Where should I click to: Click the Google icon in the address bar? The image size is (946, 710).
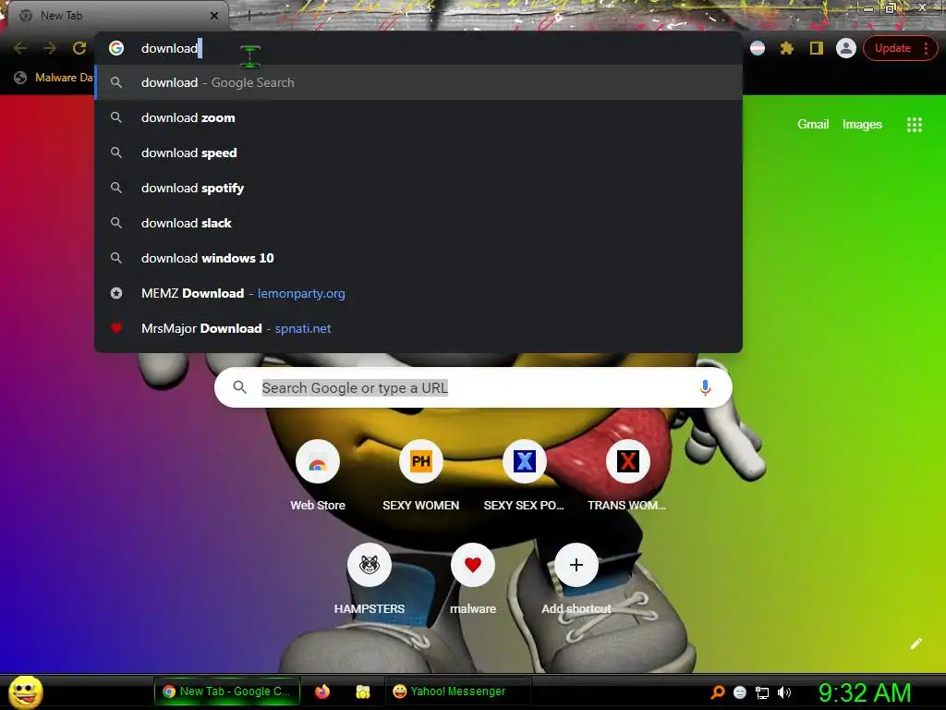tap(116, 48)
